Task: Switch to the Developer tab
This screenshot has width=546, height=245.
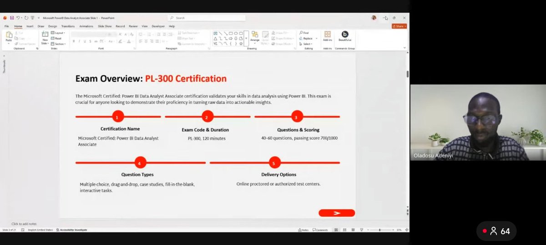Action: point(158,26)
